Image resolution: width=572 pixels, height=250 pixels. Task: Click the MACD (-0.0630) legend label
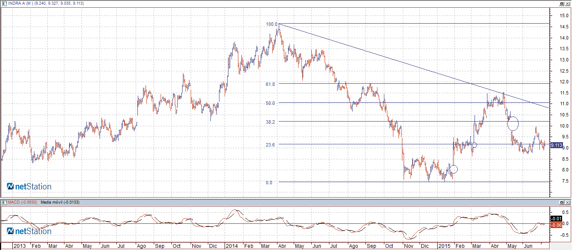point(22,202)
